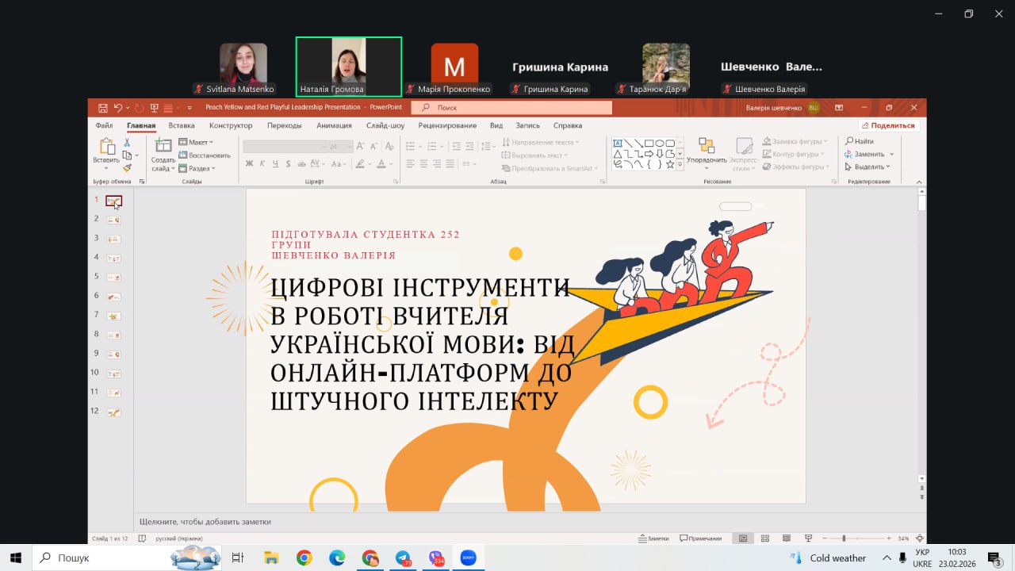Click the Создать слайд icon

(x=163, y=146)
